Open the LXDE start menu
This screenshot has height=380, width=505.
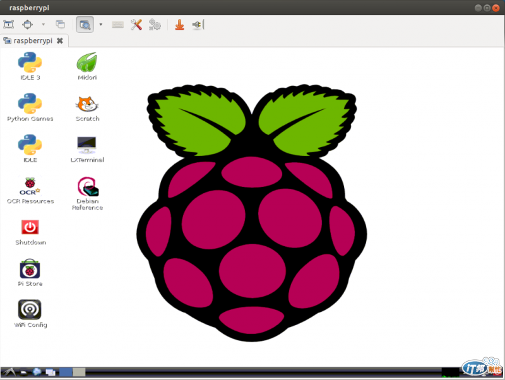pos(8,372)
